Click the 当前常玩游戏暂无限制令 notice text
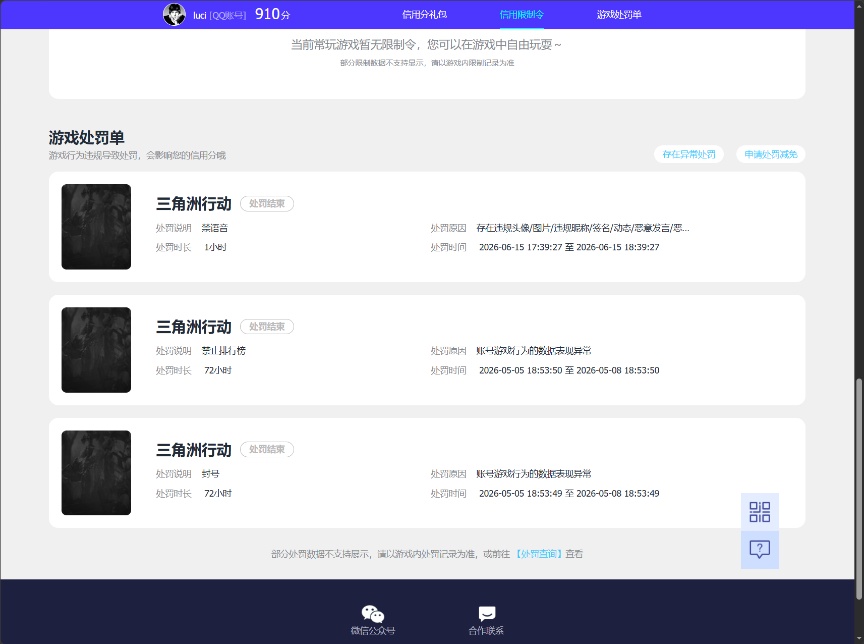This screenshot has height=644, width=864. [426, 45]
